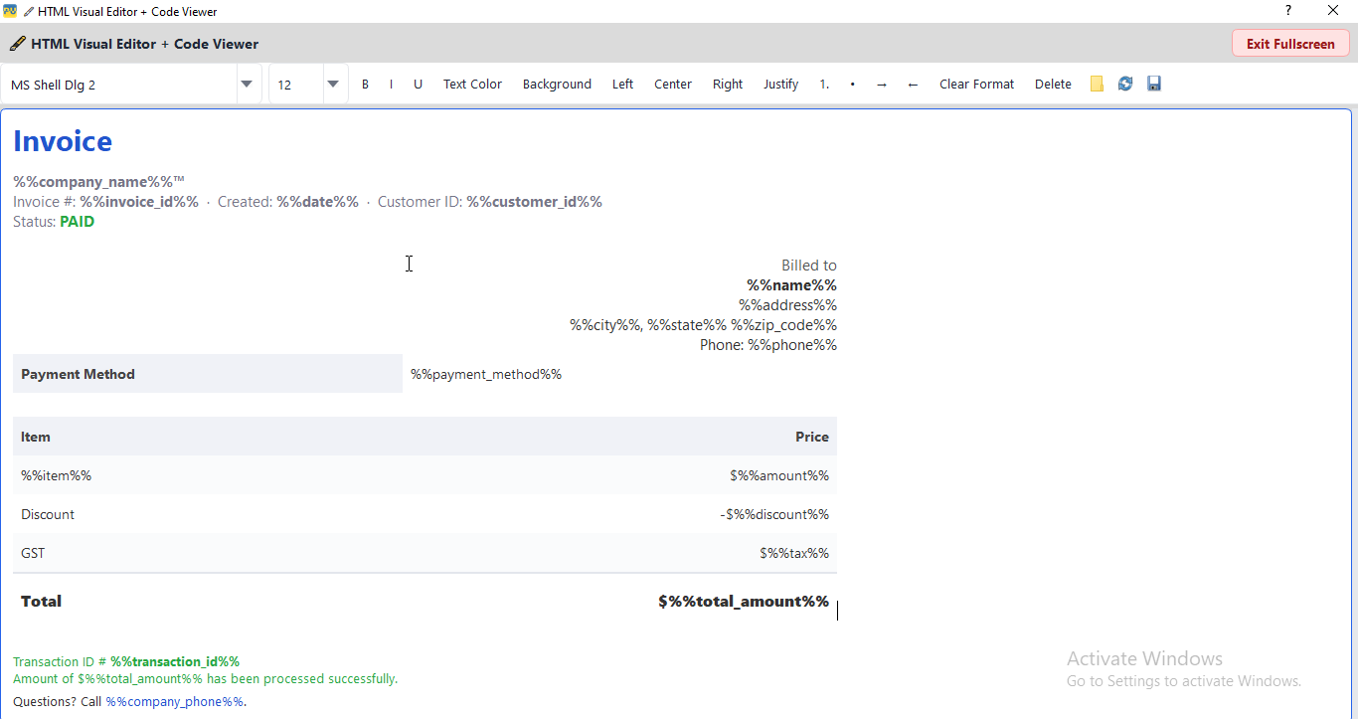Open the font family dropdown arrow
Viewport: 1358px width, 719px height.
(x=244, y=84)
